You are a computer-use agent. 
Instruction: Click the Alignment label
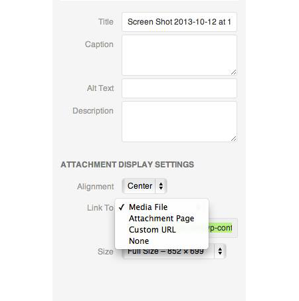96,187
